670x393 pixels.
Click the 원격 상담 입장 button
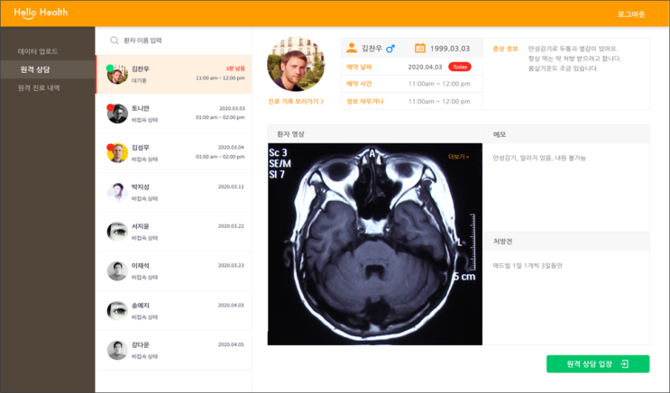point(598,364)
